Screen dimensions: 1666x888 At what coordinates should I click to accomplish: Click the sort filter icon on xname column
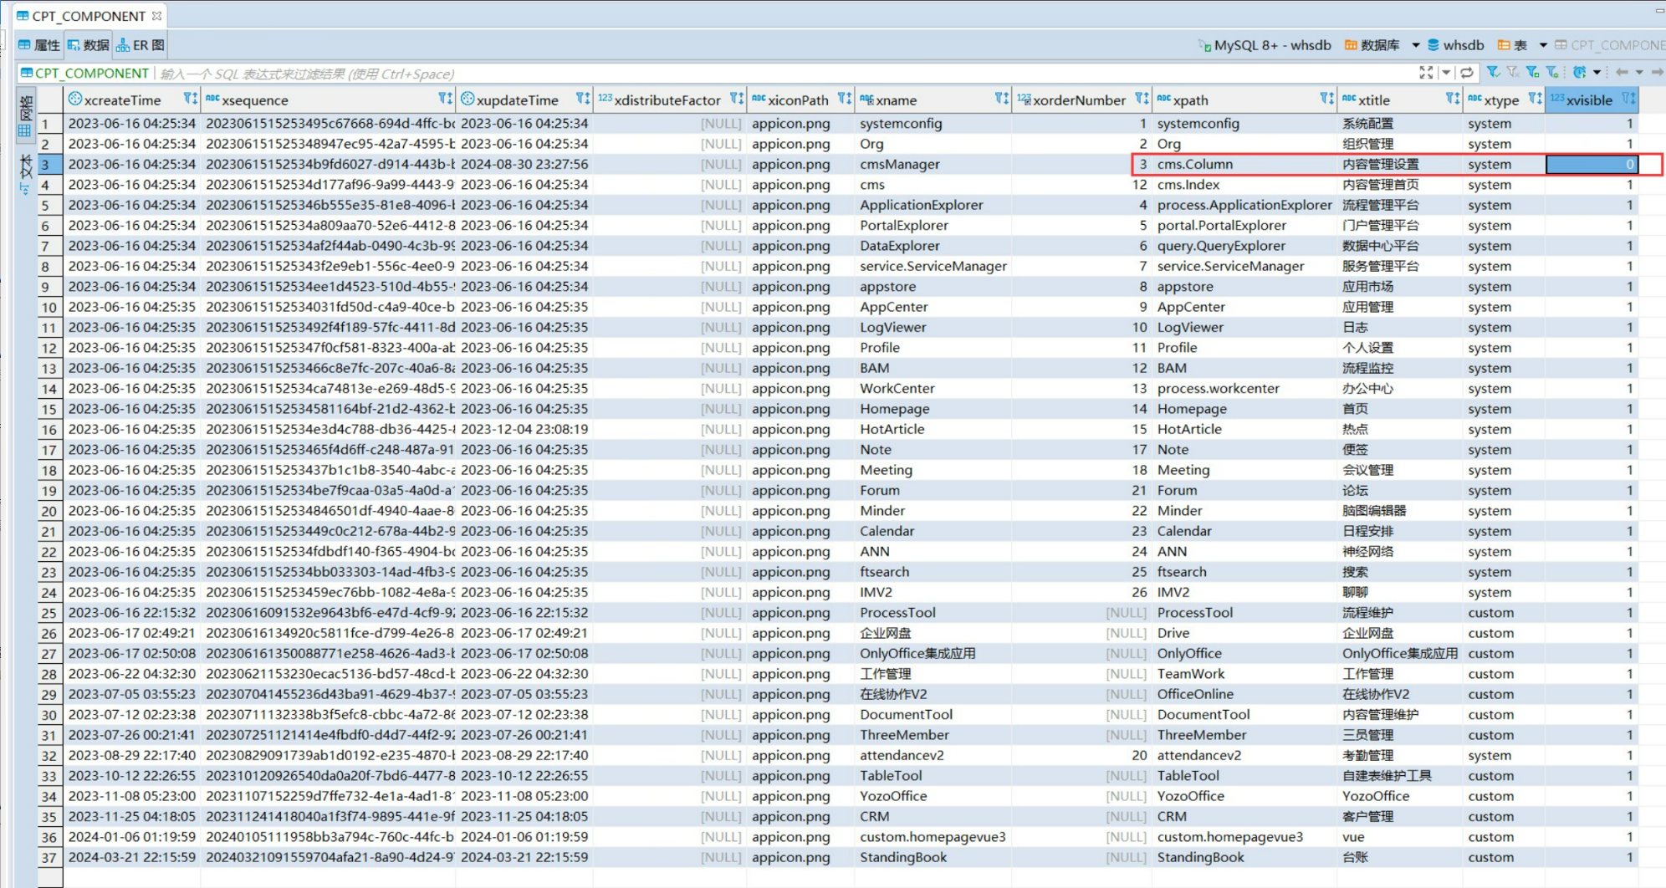click(1001, 100)
